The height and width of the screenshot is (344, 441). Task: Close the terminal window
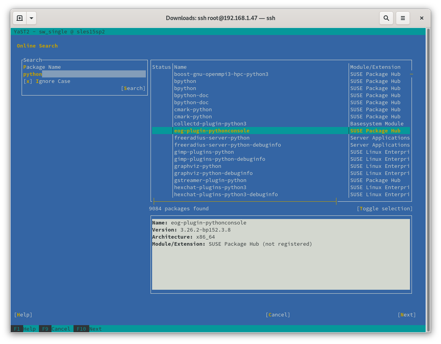[421, 18]
